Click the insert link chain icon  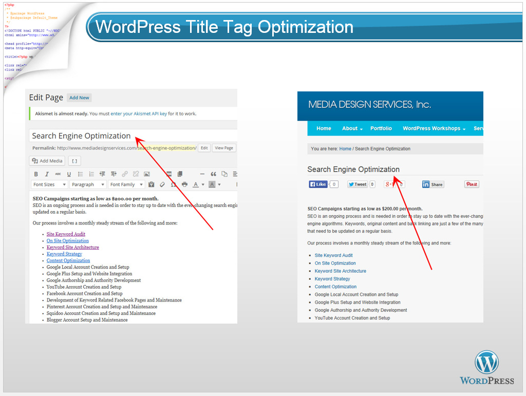tap(125, 174)
